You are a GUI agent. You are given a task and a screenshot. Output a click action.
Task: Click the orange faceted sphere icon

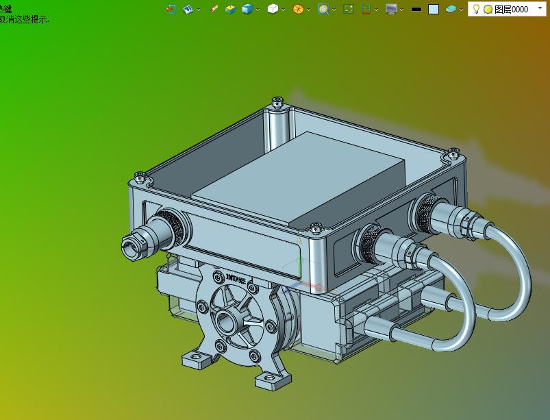click(298, 9)
